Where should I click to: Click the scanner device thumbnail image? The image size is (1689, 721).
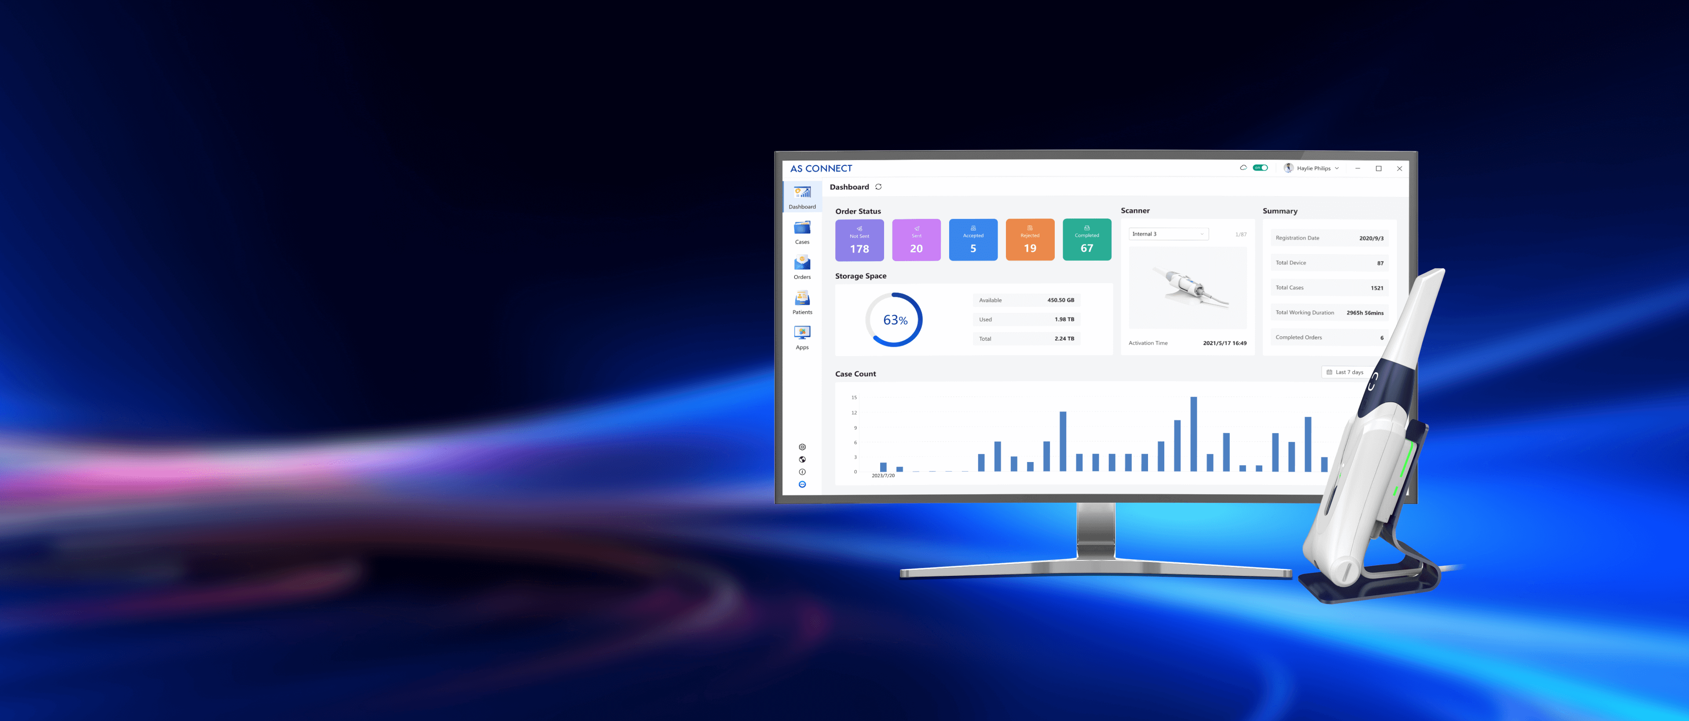pyautogui.click(x=1188, y=288)
